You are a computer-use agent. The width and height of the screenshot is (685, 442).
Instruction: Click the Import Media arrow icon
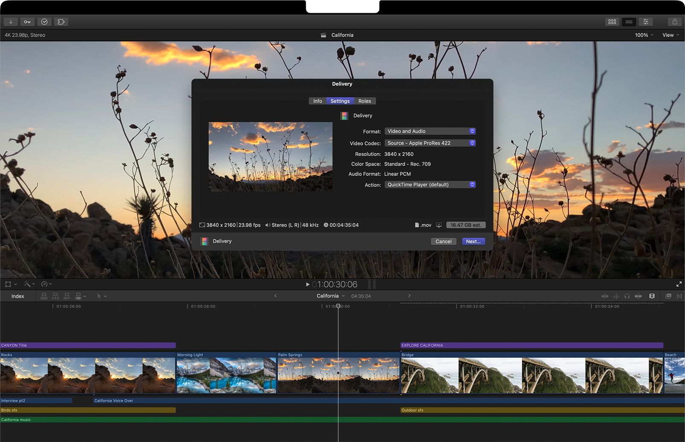11,22
